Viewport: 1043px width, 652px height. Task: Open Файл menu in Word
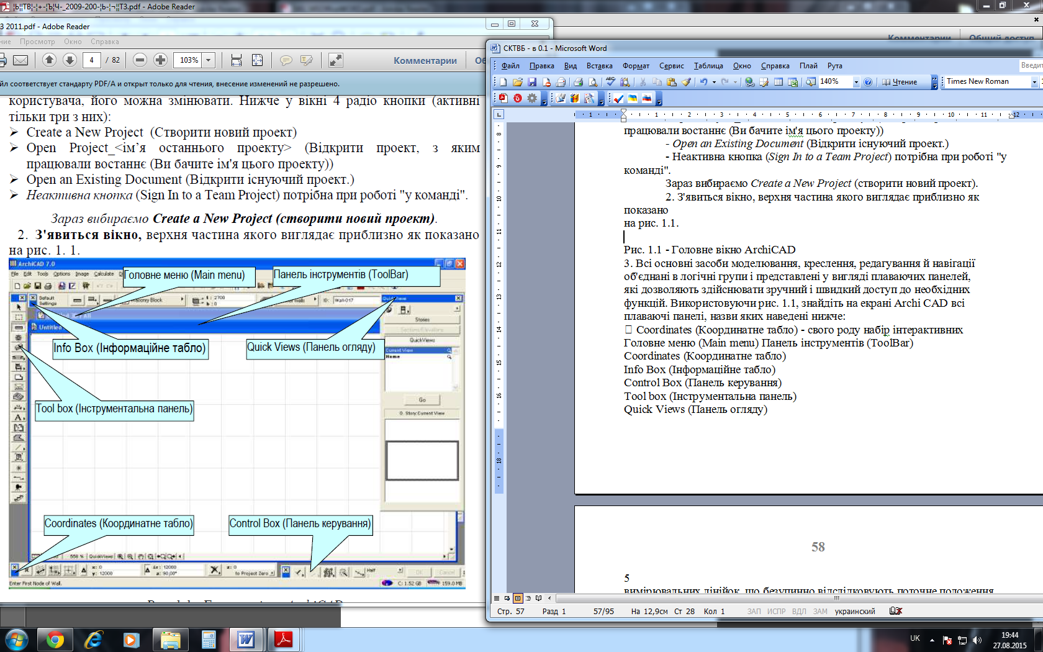click(x=510, y=66)
